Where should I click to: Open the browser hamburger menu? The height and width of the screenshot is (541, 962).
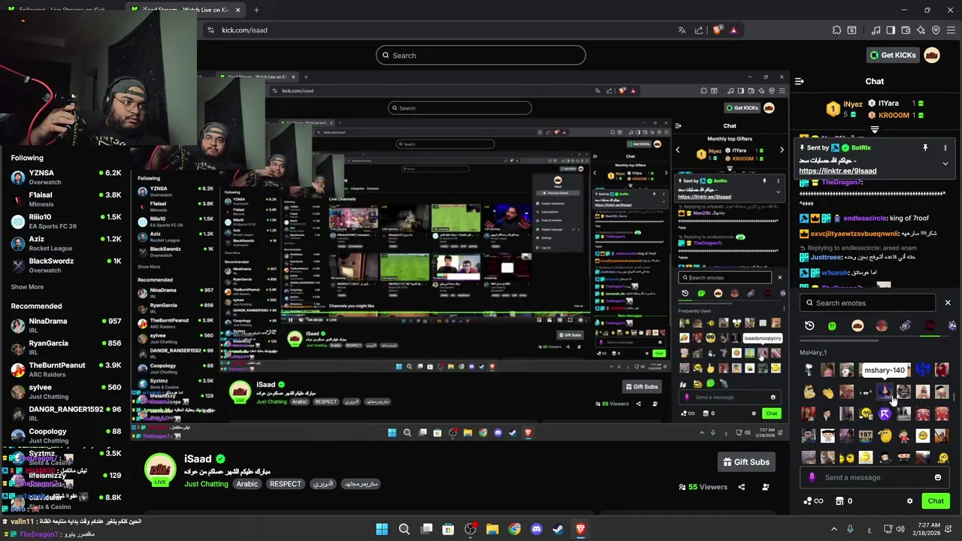click(x=951, y=30)
